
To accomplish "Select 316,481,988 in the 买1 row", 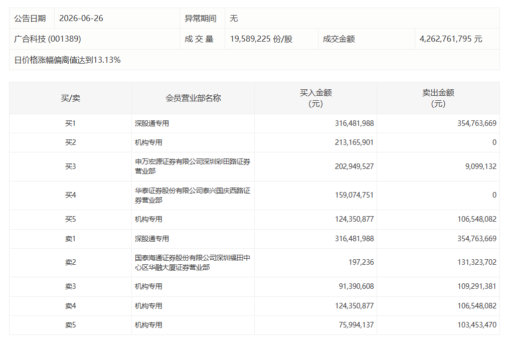I will click(x=354, y=123).
